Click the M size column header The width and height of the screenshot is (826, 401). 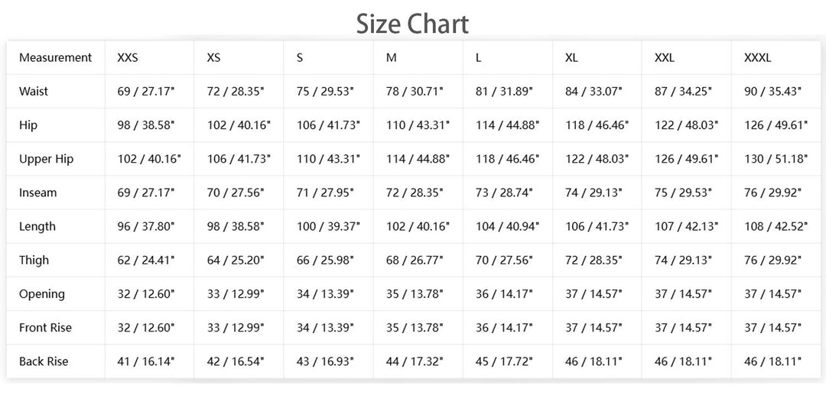[x=391, y=57]
